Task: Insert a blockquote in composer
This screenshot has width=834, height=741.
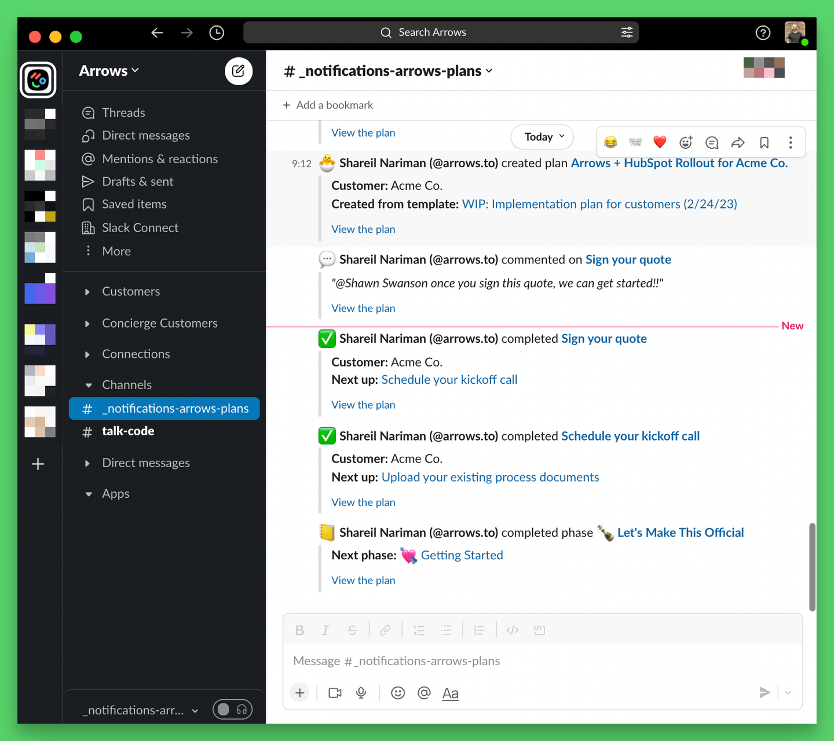Action: 479,630
